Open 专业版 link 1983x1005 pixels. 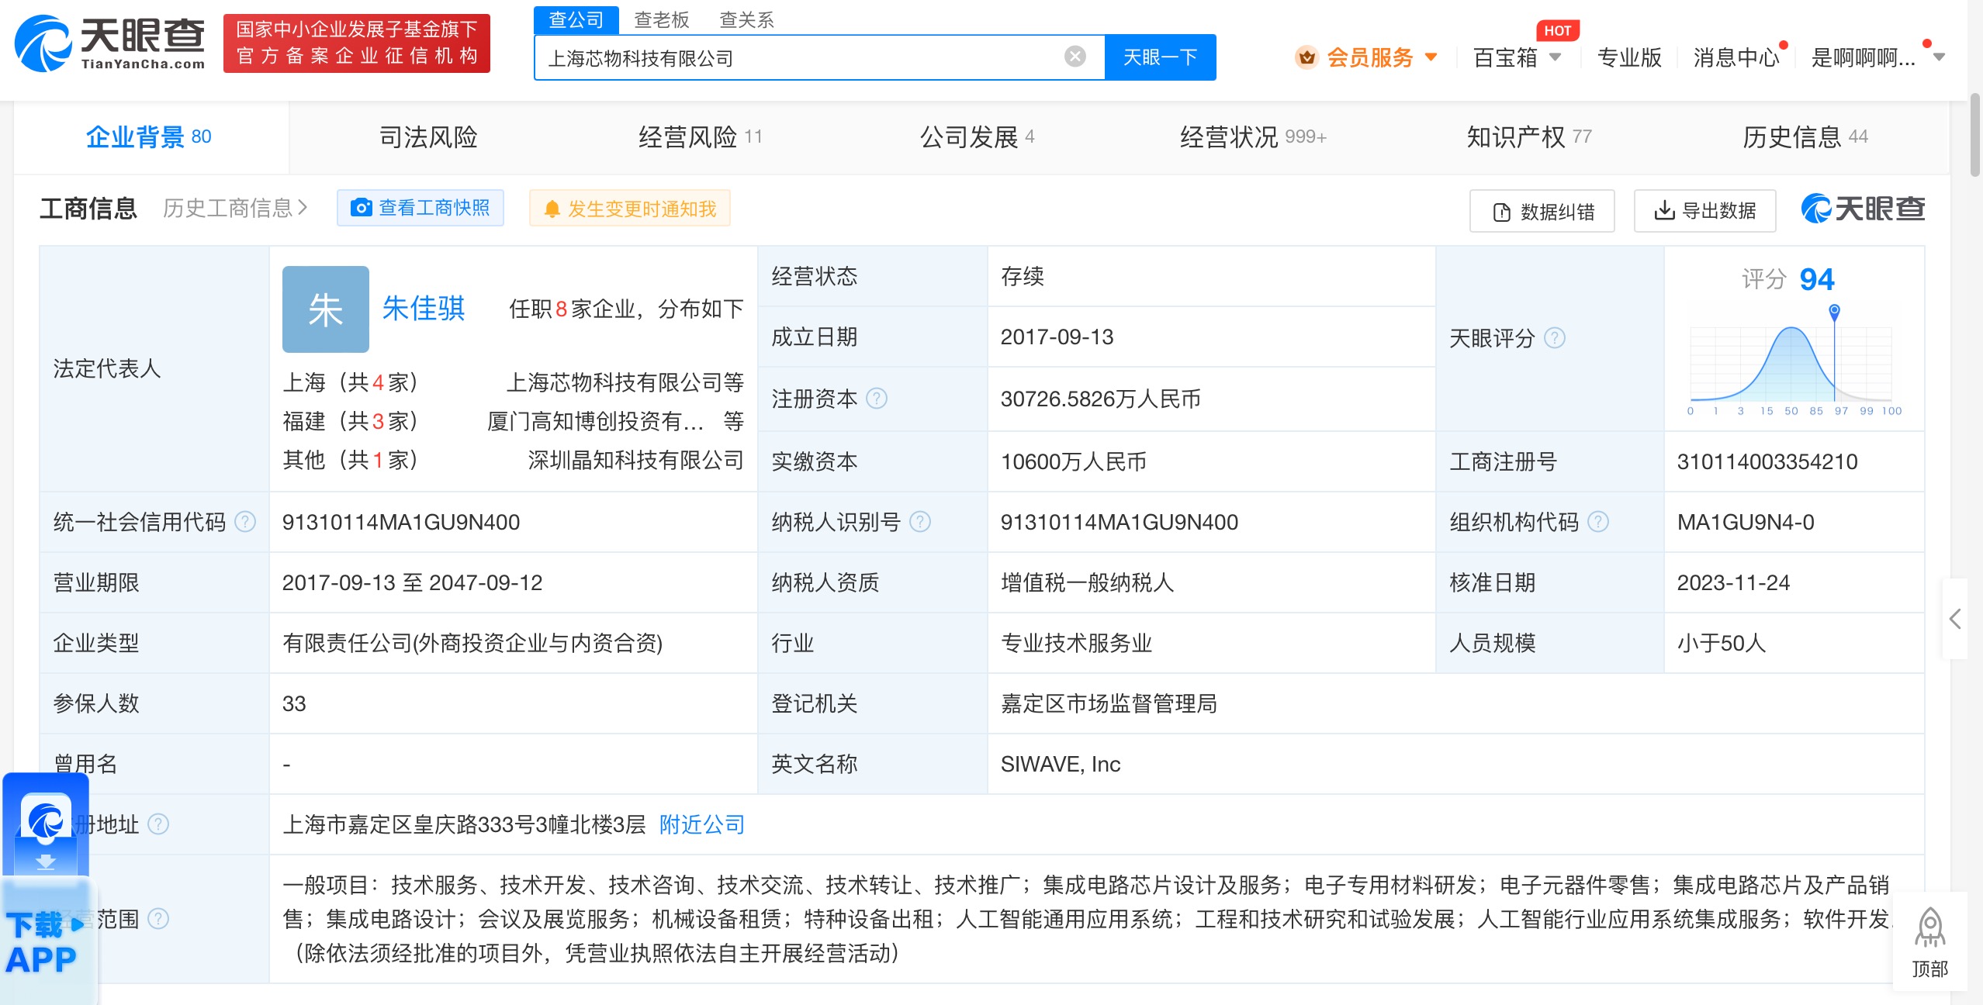[x=1629, y=57]
